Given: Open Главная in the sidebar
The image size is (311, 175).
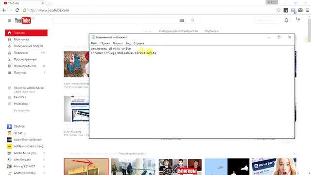Looking at the screenshot, I should [x=26, y=33].
